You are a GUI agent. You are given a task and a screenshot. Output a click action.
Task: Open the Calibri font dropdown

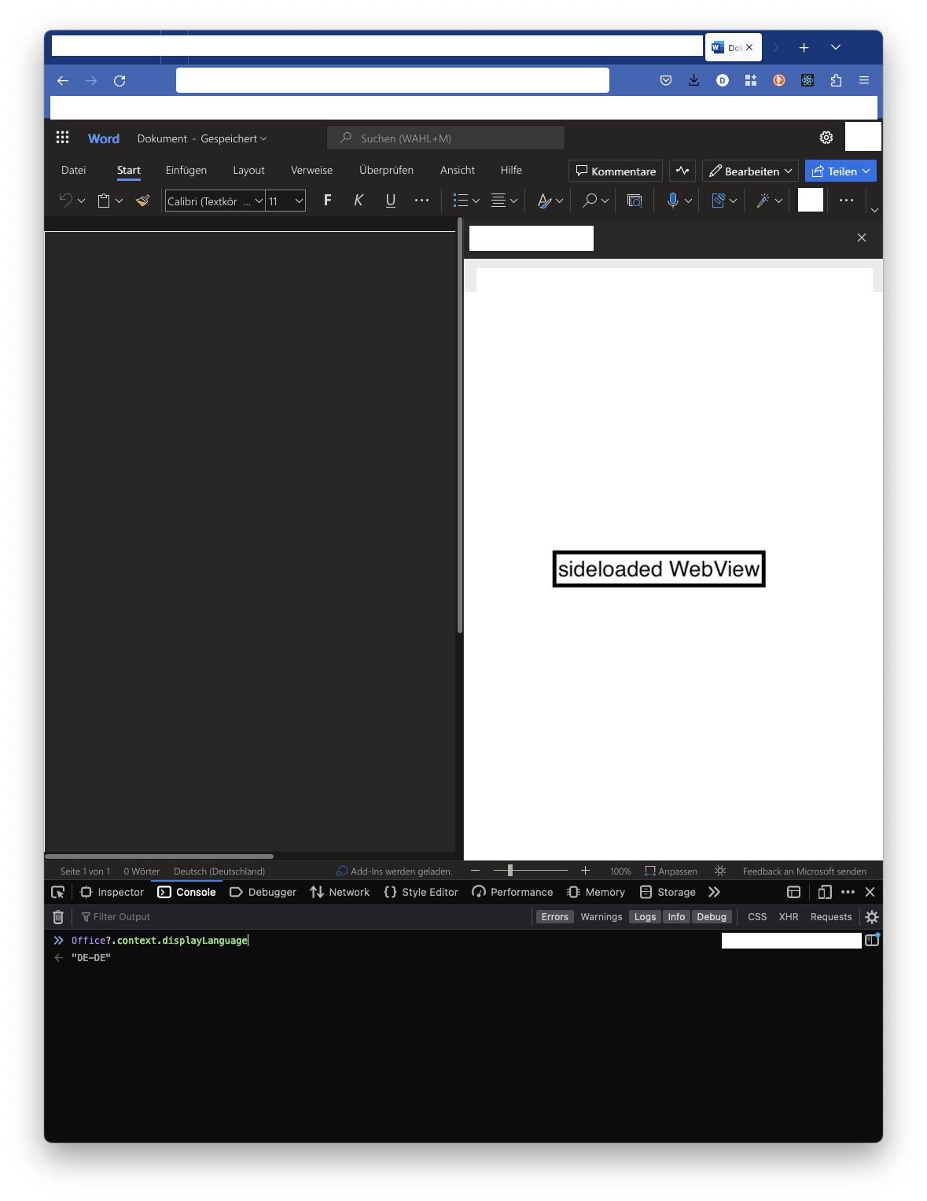[x=259, y=201]
